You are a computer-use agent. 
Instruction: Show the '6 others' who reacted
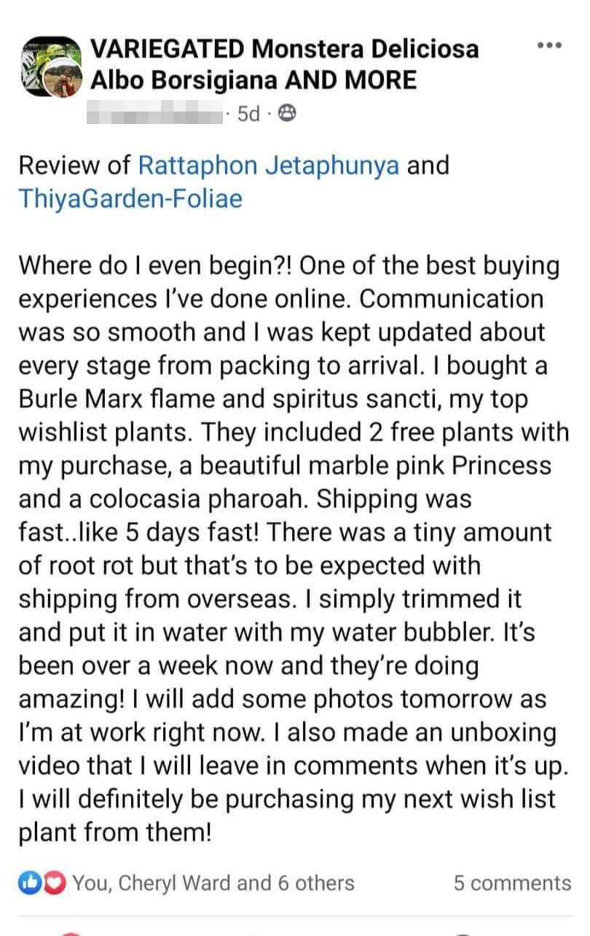316,883
